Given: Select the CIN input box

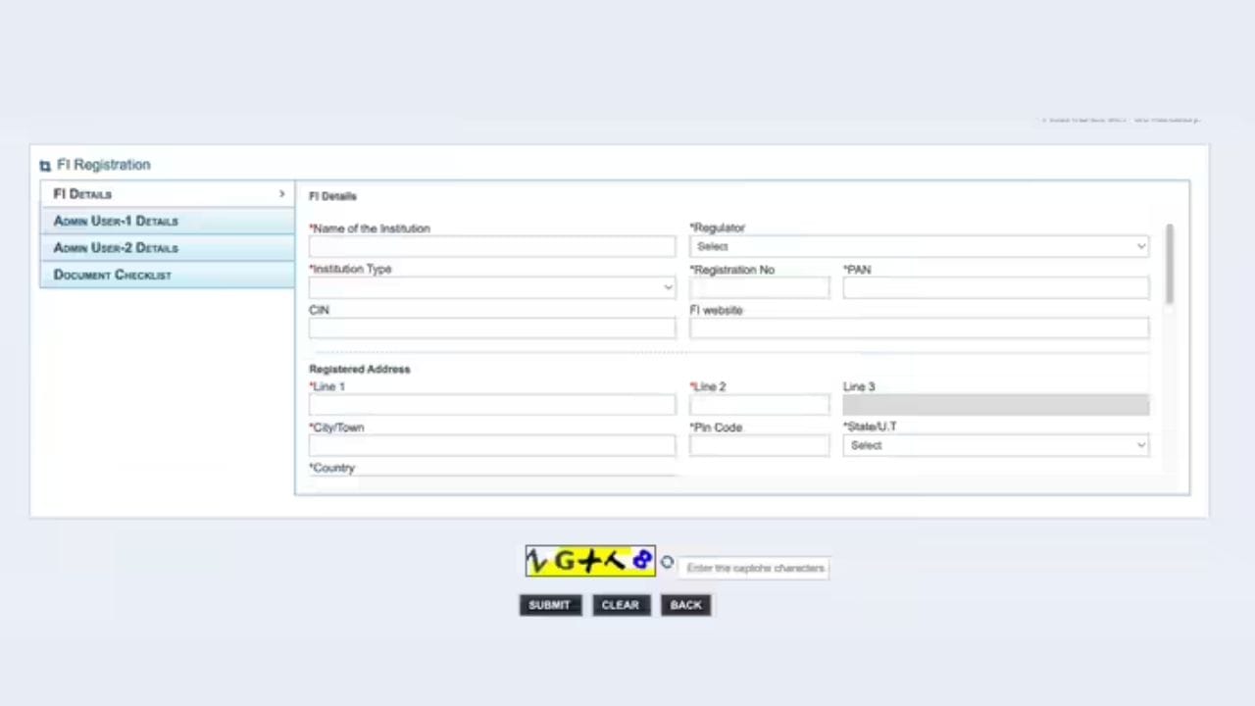Looking at the screenshot, I should tap(491, 328).
